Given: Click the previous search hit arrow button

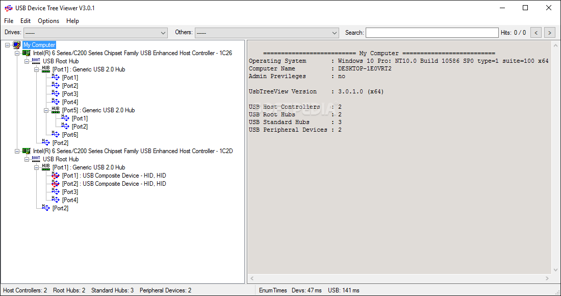Looking at the screenshot, I should point(536,32).
